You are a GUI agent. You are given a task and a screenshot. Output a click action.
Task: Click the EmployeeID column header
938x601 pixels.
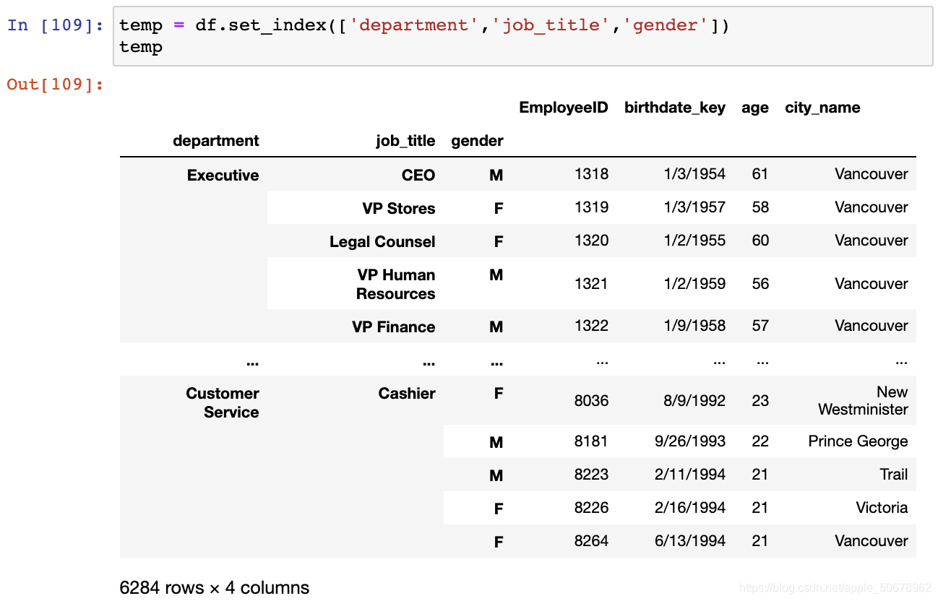(564, 108)
